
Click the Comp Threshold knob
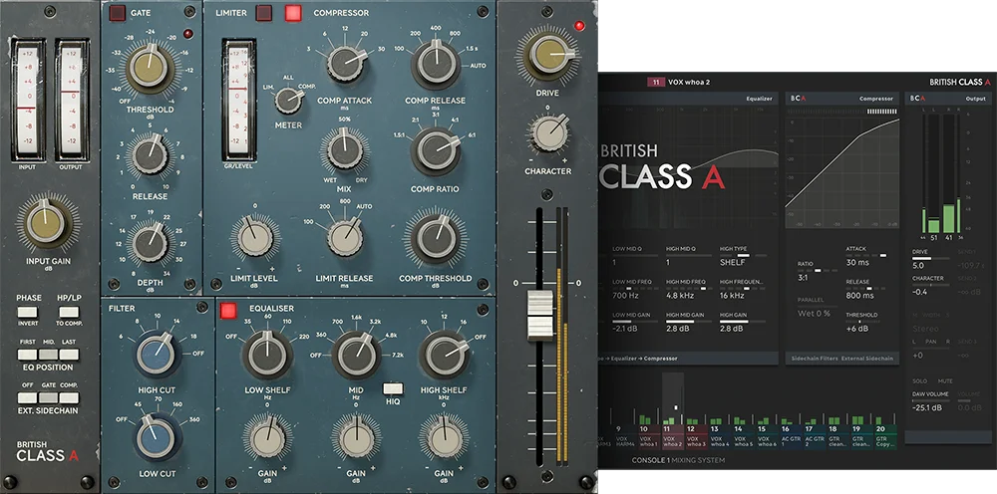tap(437, 238)
